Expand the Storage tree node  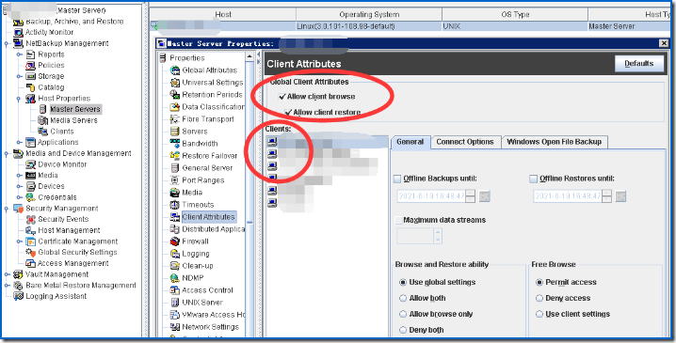(19, 76)
